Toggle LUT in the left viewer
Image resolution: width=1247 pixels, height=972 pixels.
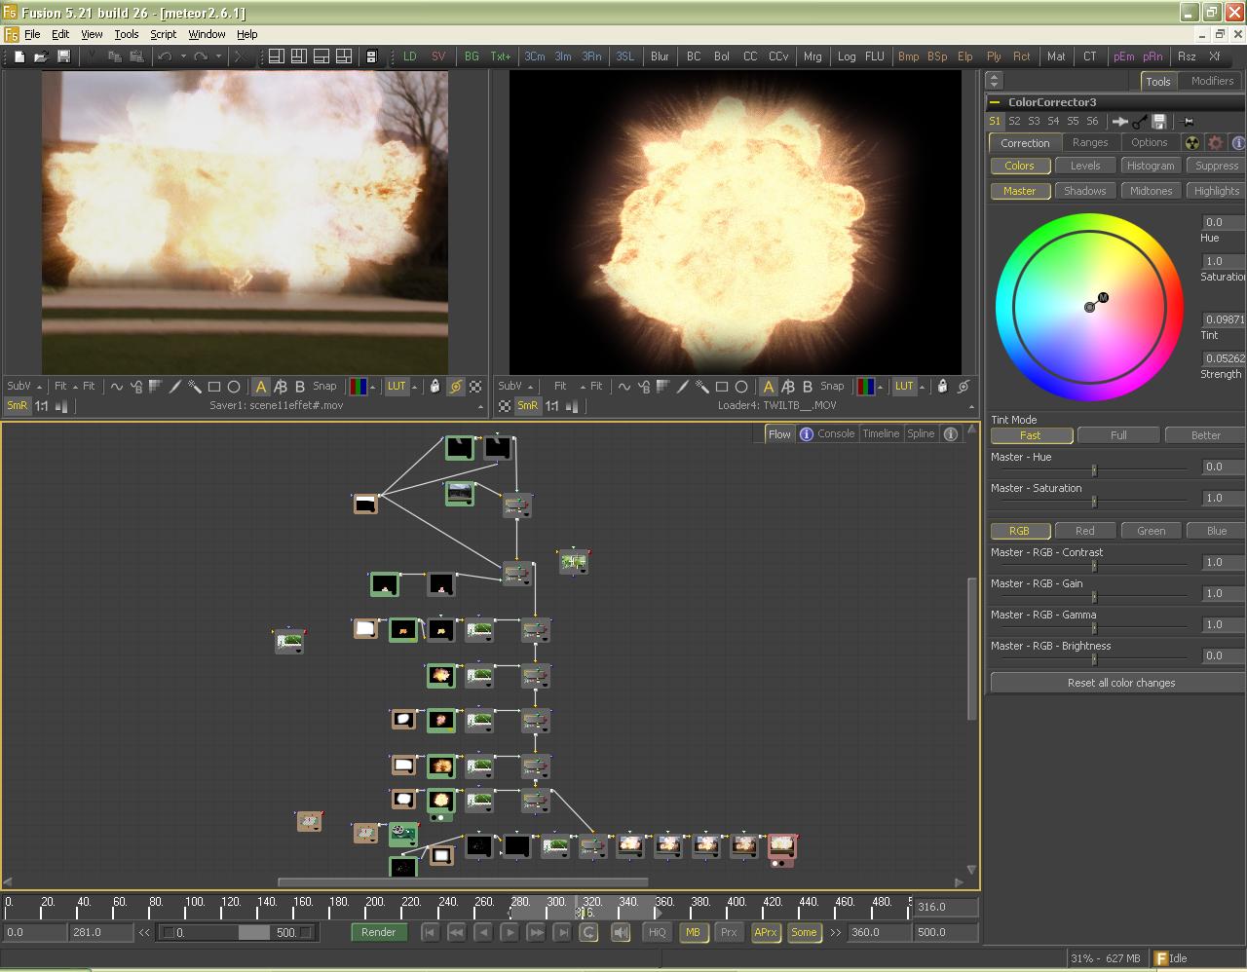point(397,387)
